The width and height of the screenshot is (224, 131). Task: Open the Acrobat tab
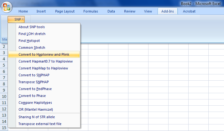point(189,11)
